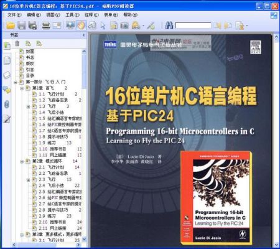280x249 pixels.
Task: Open the Pages thumbnails sidebar icon
Action: (7, 60)
